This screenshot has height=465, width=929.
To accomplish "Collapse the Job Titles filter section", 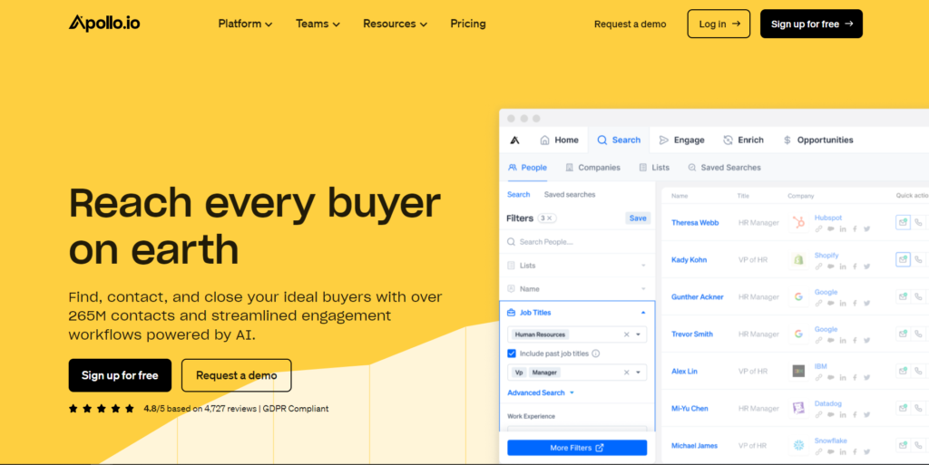I will (643, 313).
